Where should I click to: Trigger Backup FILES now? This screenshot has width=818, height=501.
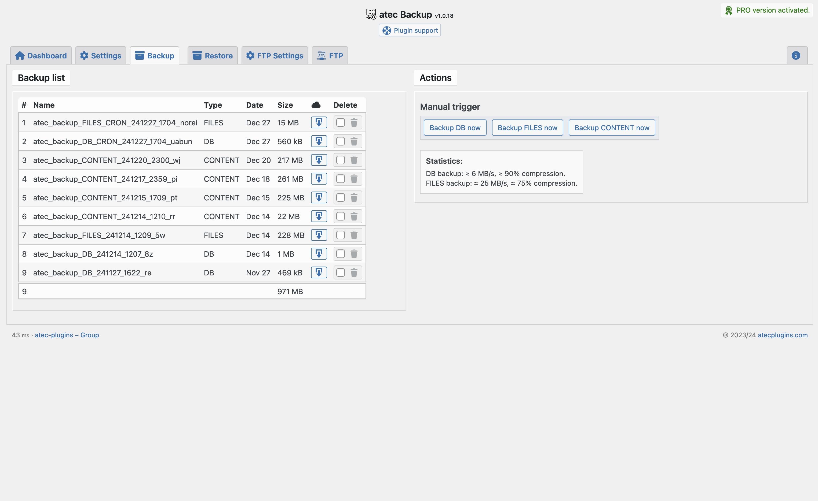click(527, 128)
